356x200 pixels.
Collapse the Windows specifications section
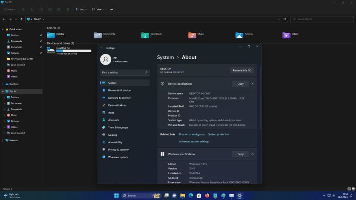(253, 154)
